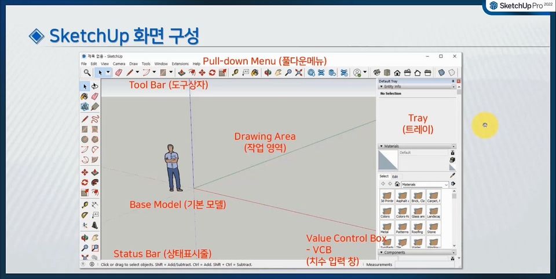Viewport: 556px width, 279px height.
Task: Select the Pan hand tool in top toolbar
Action: click(x=279, y=72)
